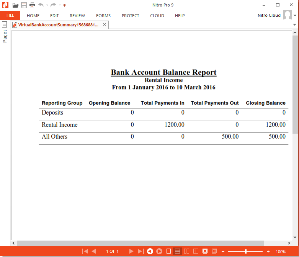
Task: Go to the first page
Action: (85, 251)
